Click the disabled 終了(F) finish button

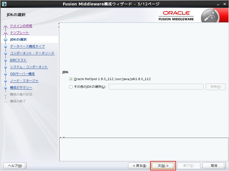pos(188,166)
